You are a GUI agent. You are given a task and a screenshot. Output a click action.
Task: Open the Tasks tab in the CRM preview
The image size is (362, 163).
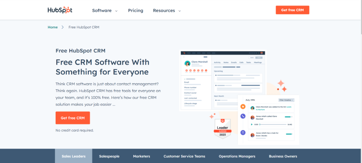[x=249, y=62]
